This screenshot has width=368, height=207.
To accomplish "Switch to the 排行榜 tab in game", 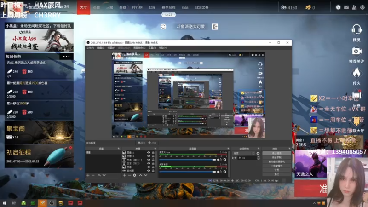I will click(137, 7).
